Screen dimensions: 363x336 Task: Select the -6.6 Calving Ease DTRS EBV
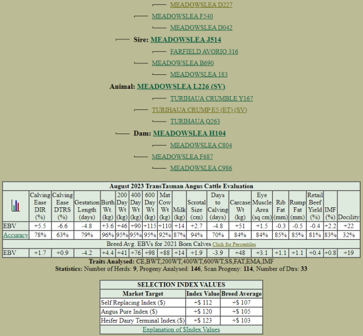click(x=62, y=226)
